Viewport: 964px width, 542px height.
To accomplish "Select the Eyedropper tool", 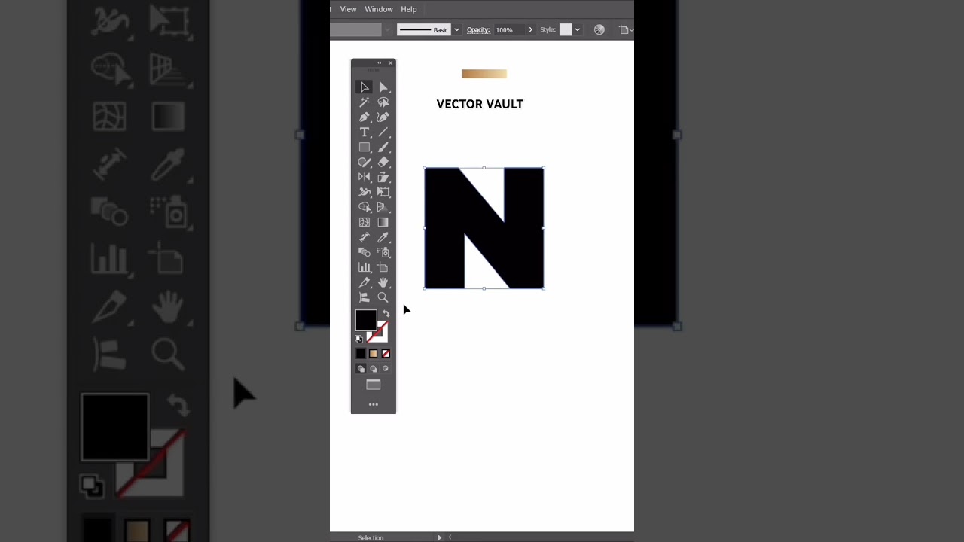I will coord(383,238).
